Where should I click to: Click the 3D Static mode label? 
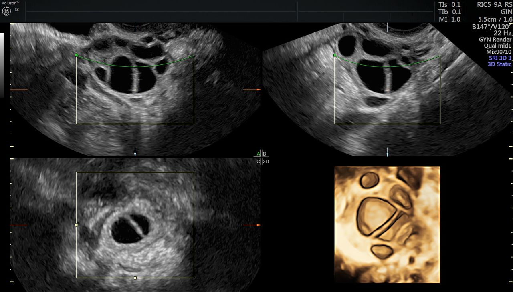click(x=499, y=64)
